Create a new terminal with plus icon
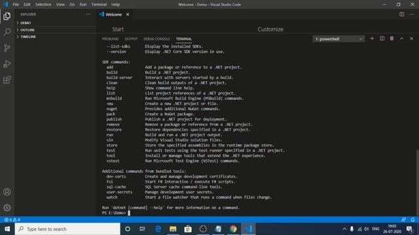The height and width of the screenshot is (235, 419). [372, 39]
